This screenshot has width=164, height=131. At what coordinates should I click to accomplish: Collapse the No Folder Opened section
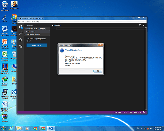coord(37,34)
